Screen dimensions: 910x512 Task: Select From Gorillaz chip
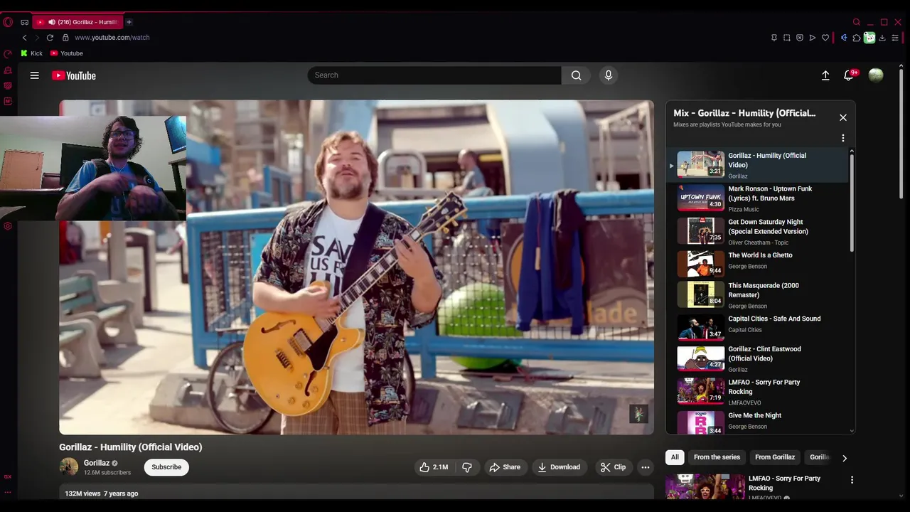[x=775, y=457]
